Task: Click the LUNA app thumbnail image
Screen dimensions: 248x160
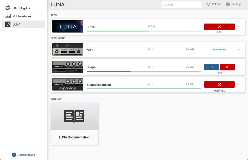Action: (68, 27)
